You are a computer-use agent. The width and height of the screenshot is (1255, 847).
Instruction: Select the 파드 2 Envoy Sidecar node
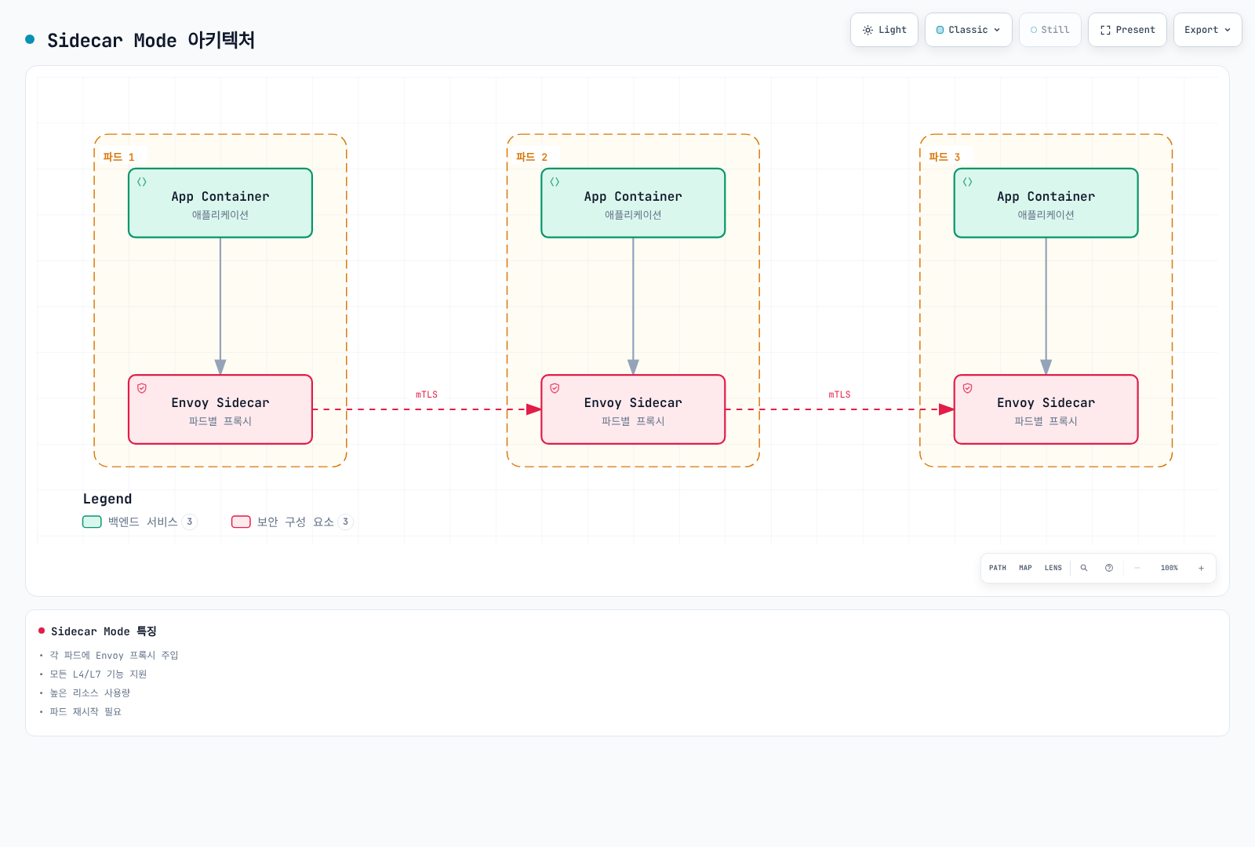coord(633,409)
